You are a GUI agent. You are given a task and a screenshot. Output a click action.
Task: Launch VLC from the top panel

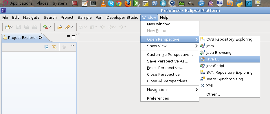(x=103, y=3)
